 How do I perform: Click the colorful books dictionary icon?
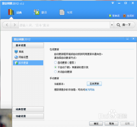pyautogui.click(x=11, y=12)
